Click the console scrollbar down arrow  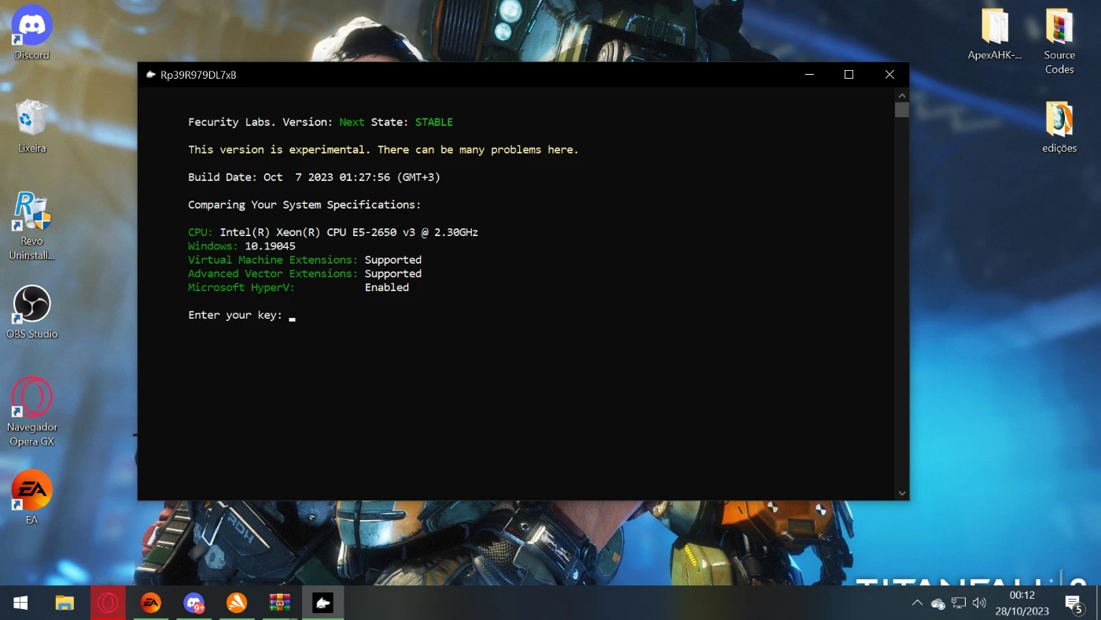pyautogui.click(x=902, y=493)
